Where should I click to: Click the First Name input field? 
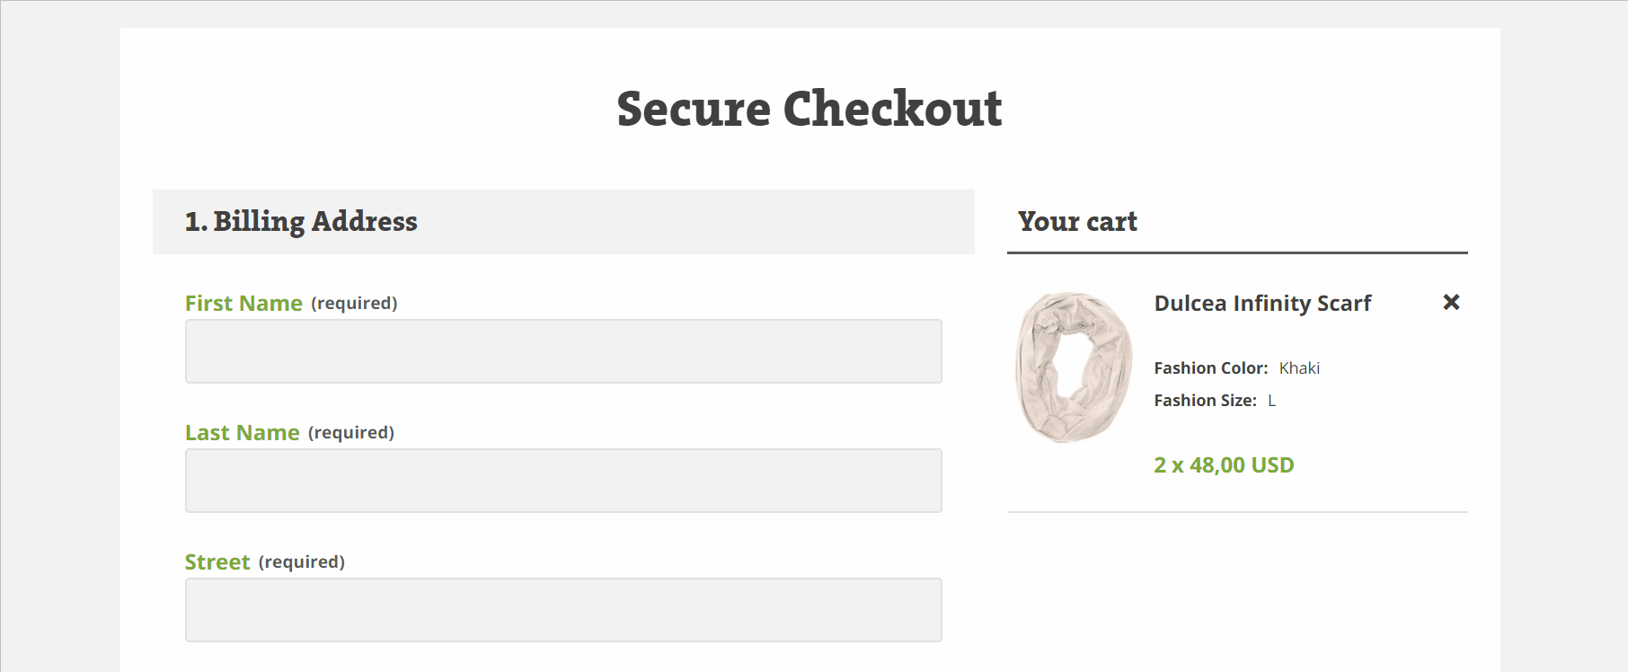pyautogui.click(x=563, y=351)
